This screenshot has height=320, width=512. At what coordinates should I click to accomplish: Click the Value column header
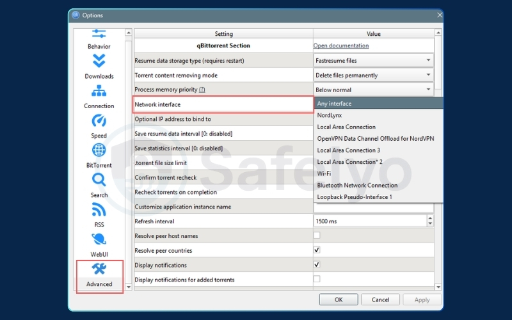pos(374,34)
